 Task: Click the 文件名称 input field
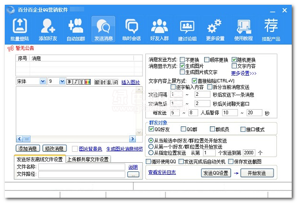pyautogui.click(x=82, y=167)
